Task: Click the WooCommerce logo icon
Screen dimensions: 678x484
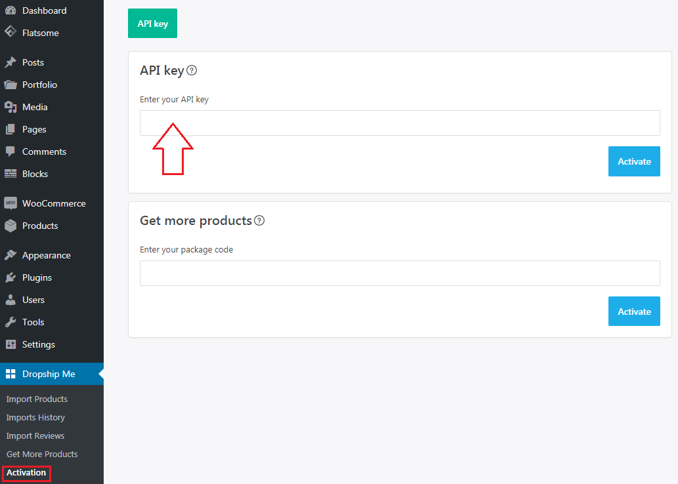Action: tap(11, 203)
